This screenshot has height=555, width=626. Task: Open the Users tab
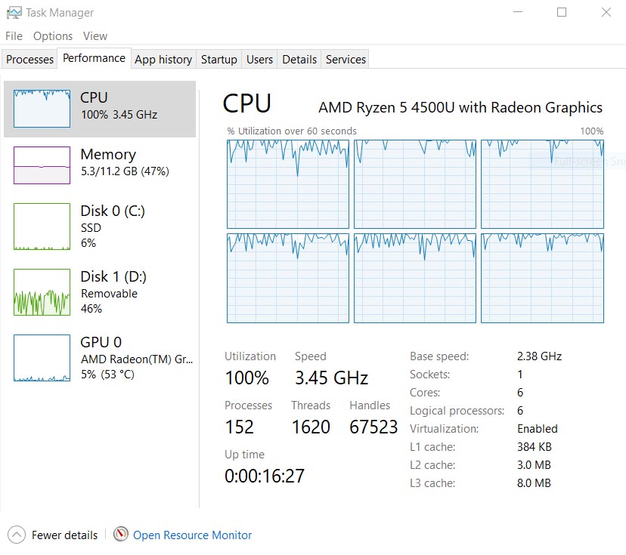tap(259, 60)
